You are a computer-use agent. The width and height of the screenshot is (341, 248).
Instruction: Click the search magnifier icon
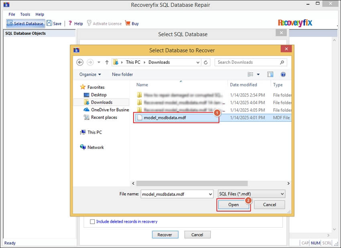point(282,62)
